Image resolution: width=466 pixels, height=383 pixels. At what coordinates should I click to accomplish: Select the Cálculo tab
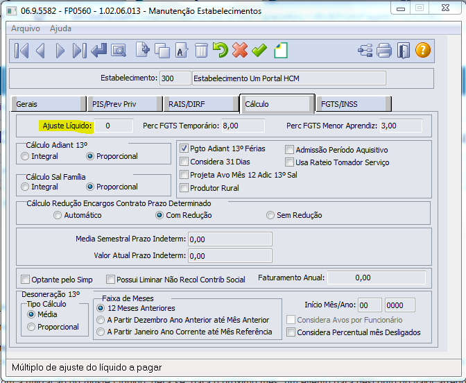277,104
